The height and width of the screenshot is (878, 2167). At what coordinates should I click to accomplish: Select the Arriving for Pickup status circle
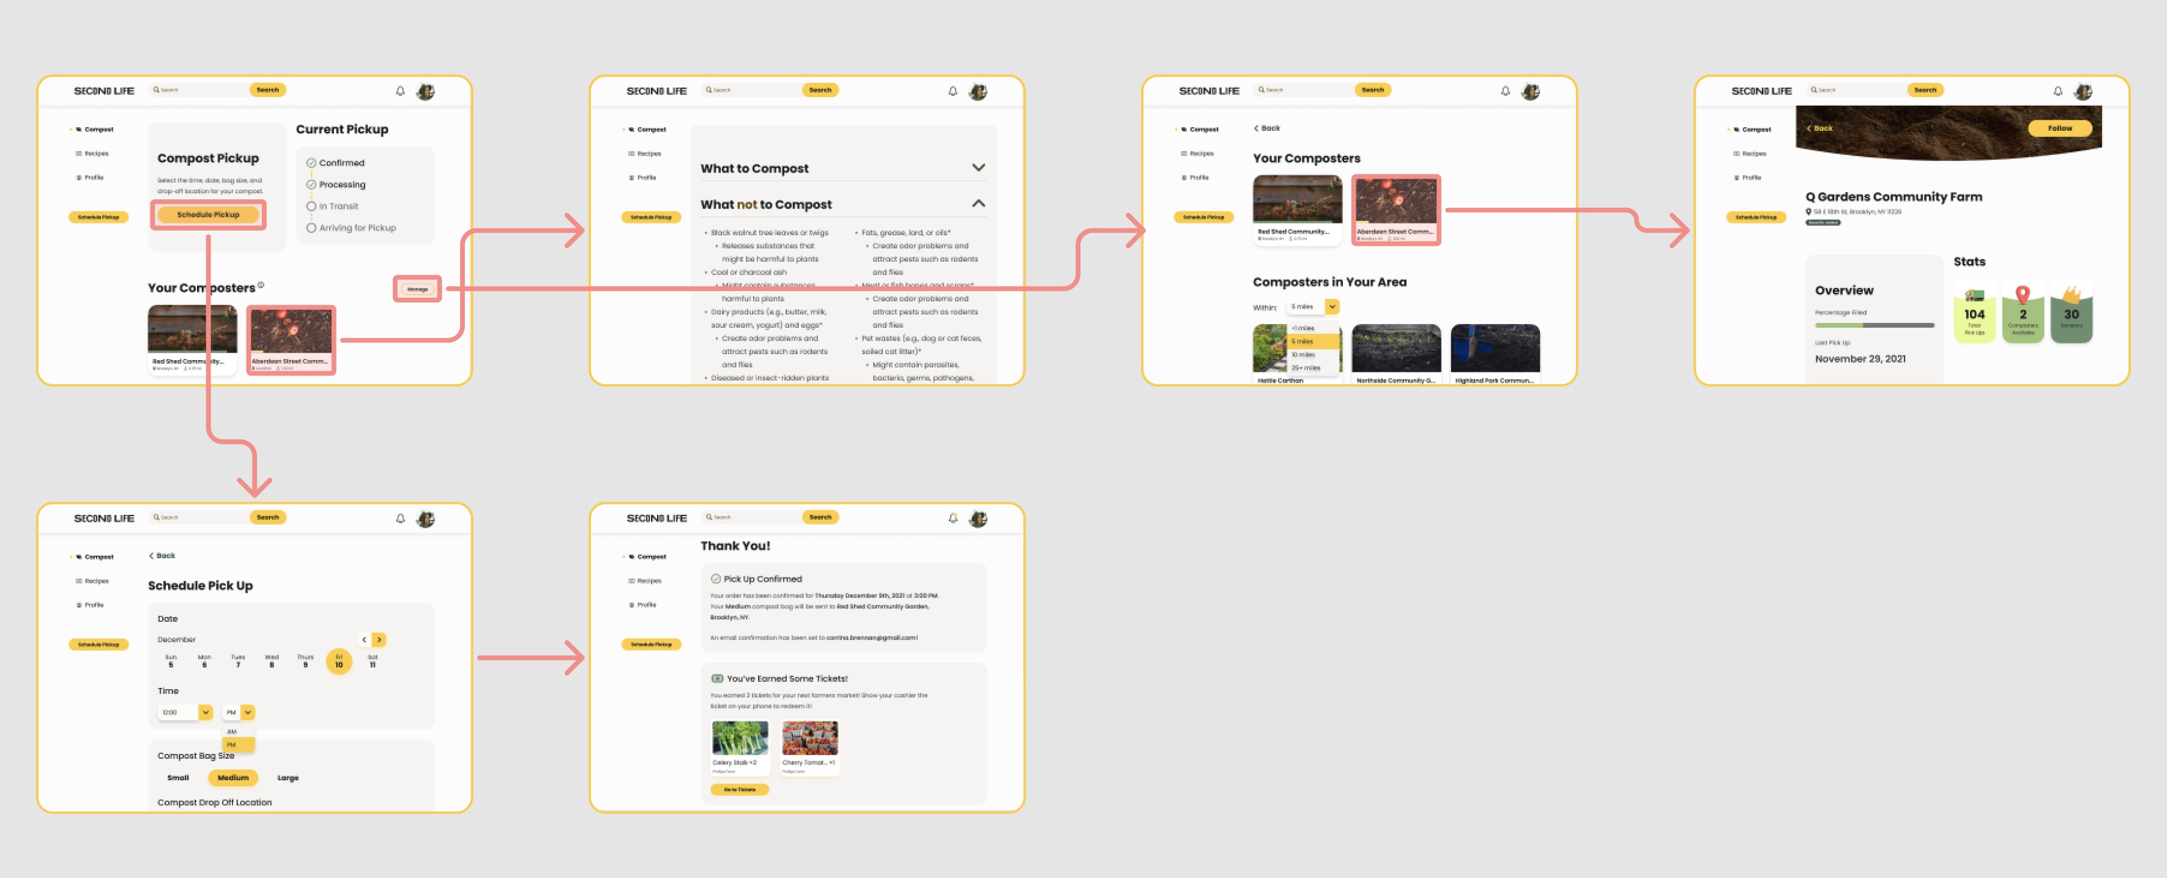click(x=311, y=228)
